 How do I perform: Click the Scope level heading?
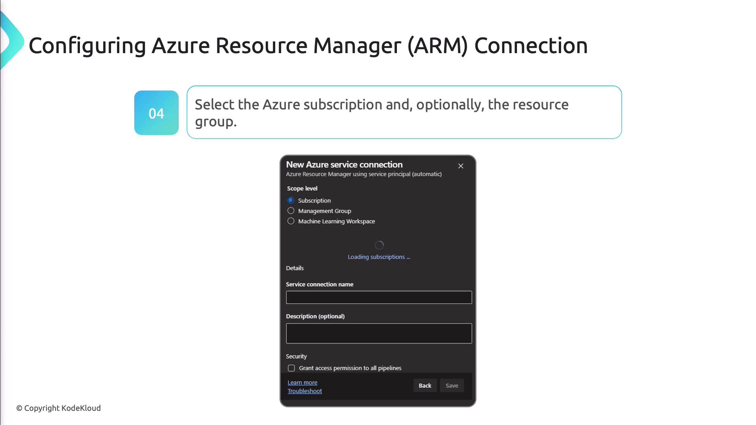click(302, 188)
